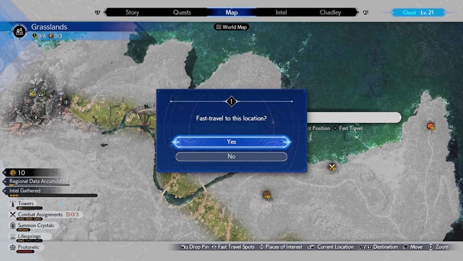
Task: Switch to the Story tab
Action: pyautogui.click(x=132, y=13)
